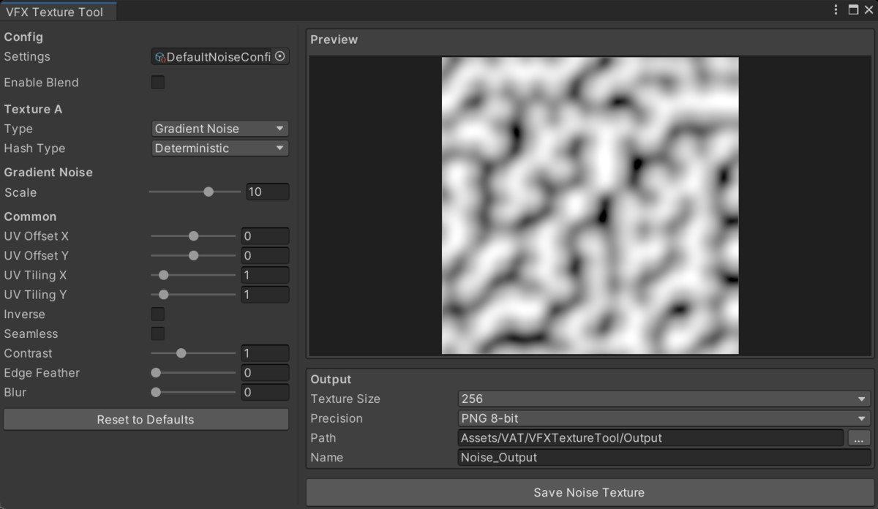Click the Reset to Defaults button
This screenshot has width=878, height=509.
pyautogui.click(x=146, y=420)
